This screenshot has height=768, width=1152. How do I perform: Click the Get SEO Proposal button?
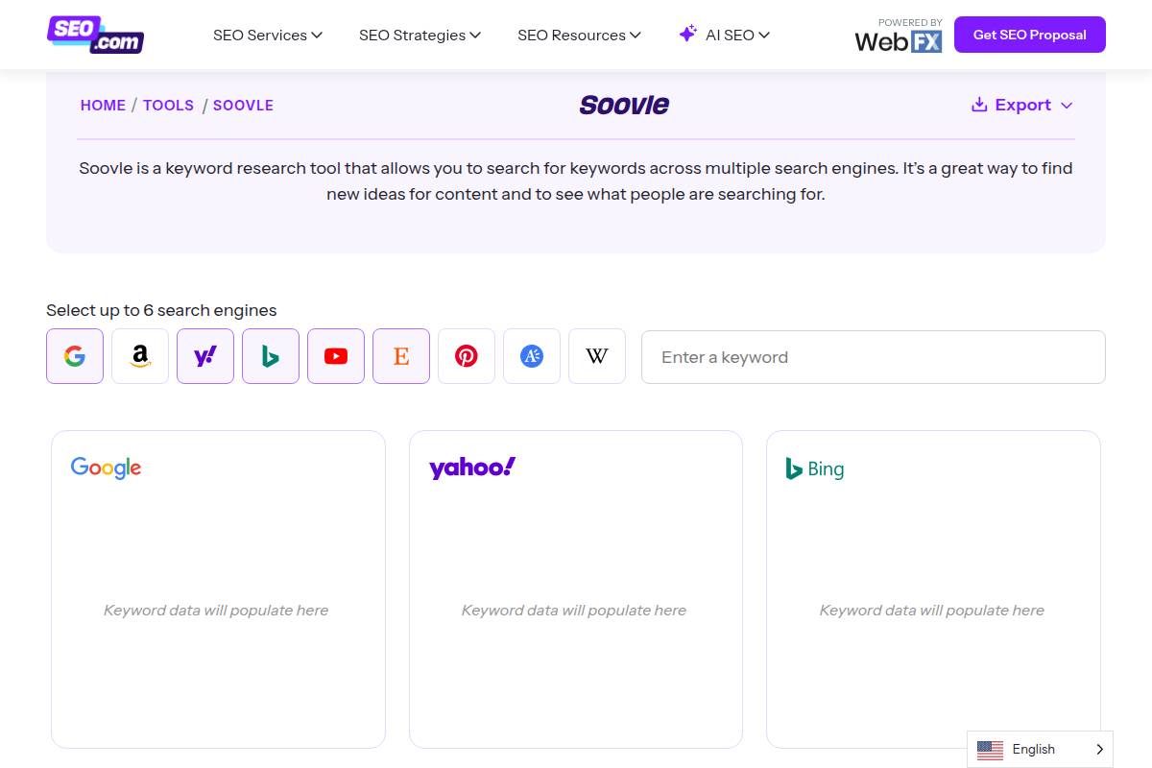[x=1029, y=35]
